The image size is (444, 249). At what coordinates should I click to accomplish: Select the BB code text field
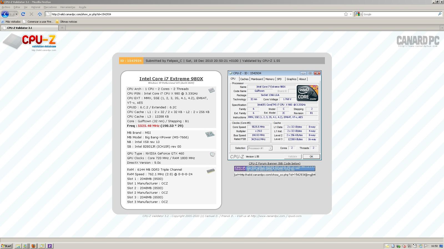pyautogui.click(x=274, y=175)
